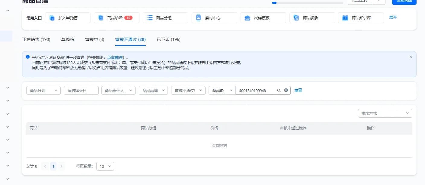This screenshot has width=425, height=185.
Task: Click the 重置 reset link
Action: [x=298, y=90]
